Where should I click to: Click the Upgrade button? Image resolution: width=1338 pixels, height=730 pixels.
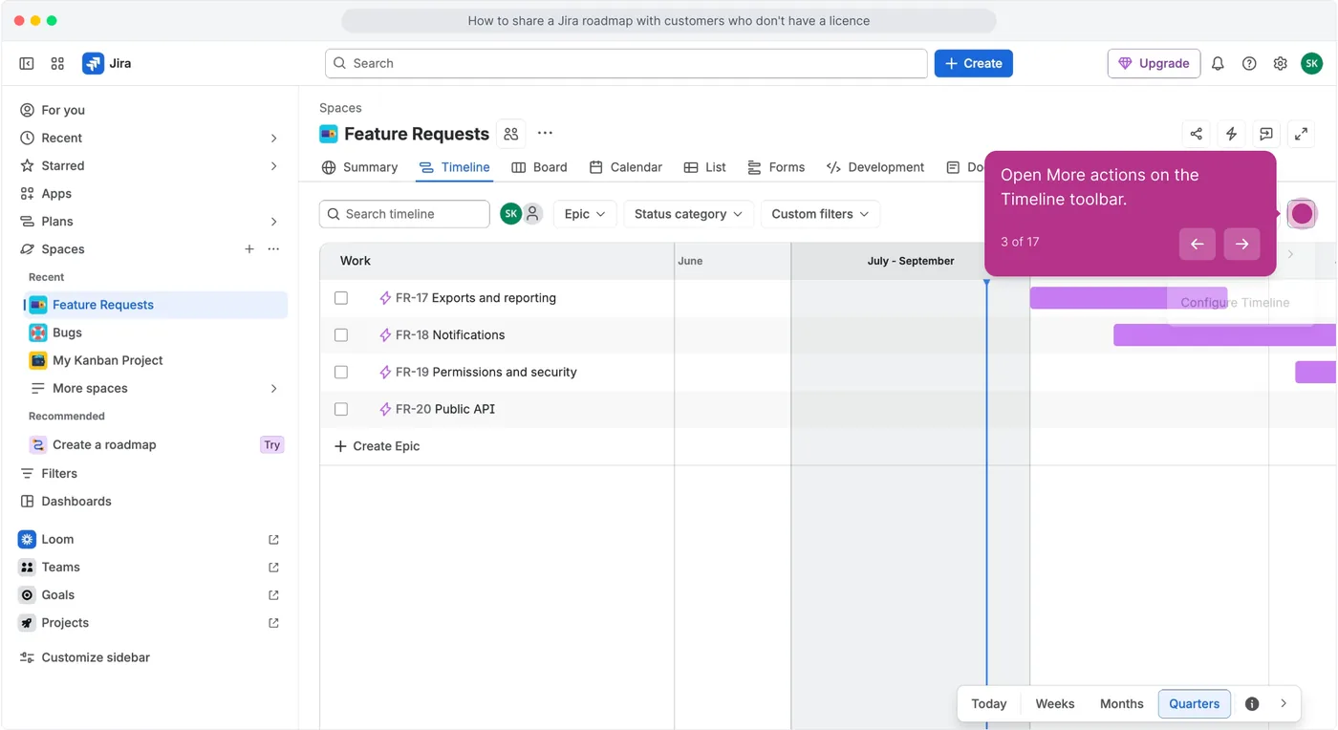pyautogui.click(x=1154, y=63)
